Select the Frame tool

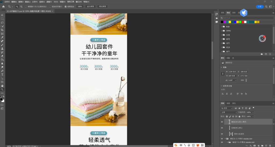2,34
